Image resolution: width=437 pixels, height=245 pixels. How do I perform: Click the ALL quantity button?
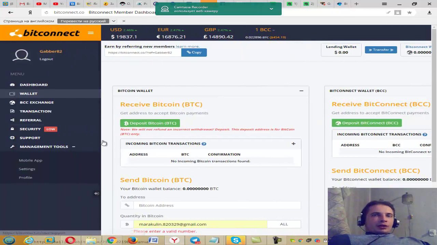(x=284, y=224)
